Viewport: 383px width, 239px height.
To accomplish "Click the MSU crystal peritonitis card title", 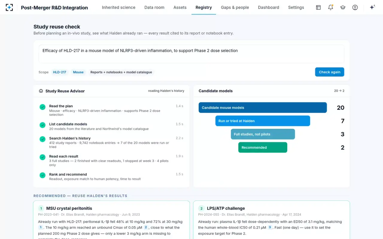I will coord(69,208).
